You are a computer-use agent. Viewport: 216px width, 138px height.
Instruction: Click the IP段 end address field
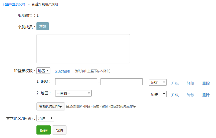pyautogui.click(x=121, y=82)
